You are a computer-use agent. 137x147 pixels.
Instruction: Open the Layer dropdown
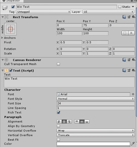click(108, 12)
